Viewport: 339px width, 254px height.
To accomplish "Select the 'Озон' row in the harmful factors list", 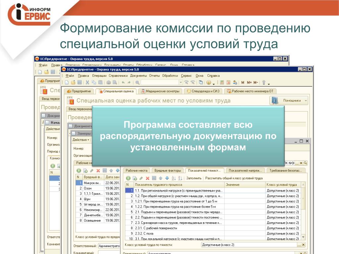I will [98, 188].
